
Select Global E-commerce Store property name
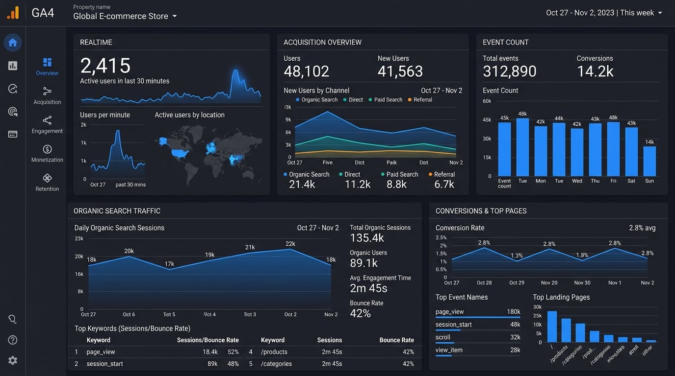(121, 16)
